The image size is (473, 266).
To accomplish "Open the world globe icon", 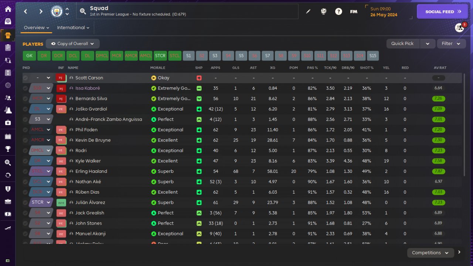I will (x=324, y=11).
